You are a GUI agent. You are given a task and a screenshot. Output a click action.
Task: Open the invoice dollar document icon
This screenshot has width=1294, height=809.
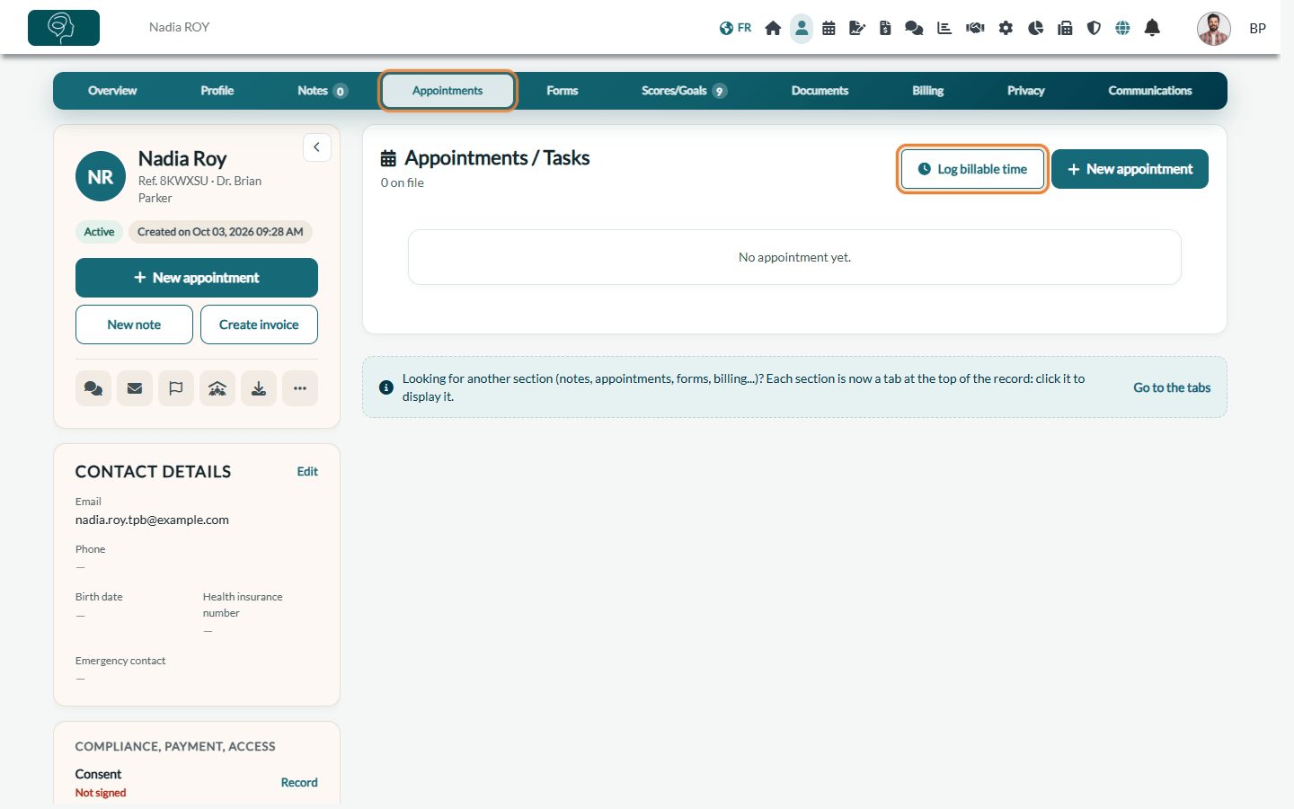click(x=885, y=28)
